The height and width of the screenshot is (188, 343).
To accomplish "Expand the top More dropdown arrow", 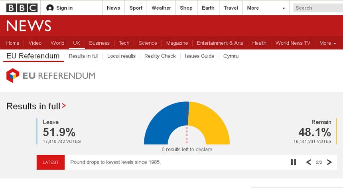I will click(x=284, y=8).
